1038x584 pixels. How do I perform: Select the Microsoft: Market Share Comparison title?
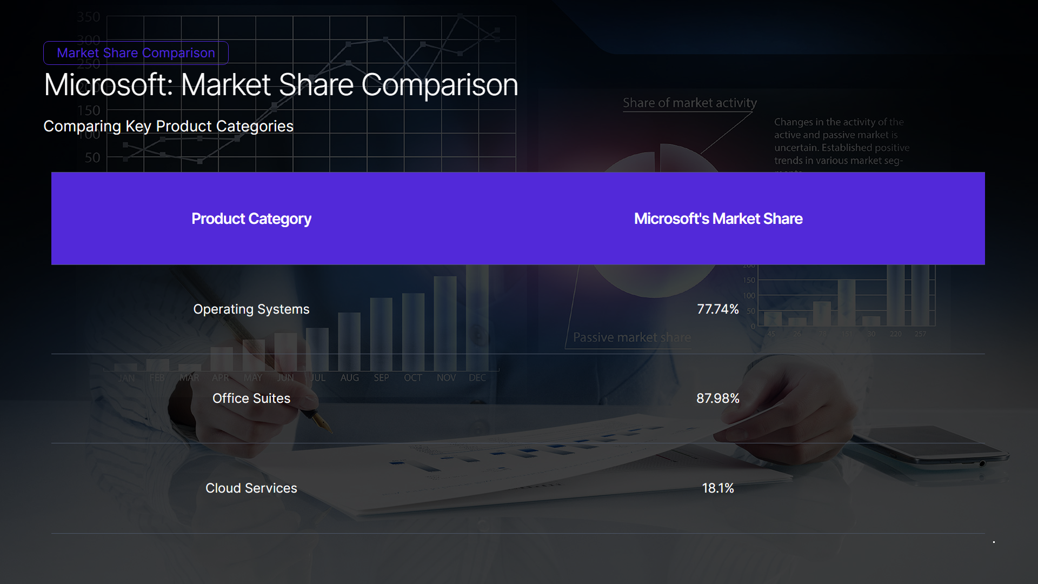point(281,85)
